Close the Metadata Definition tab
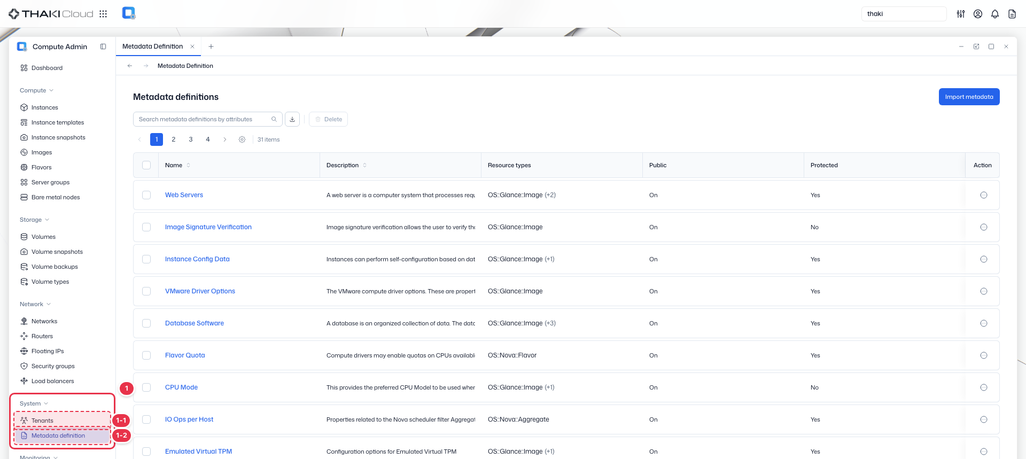This screenshot has height=459, width=1026. point(192,46)
